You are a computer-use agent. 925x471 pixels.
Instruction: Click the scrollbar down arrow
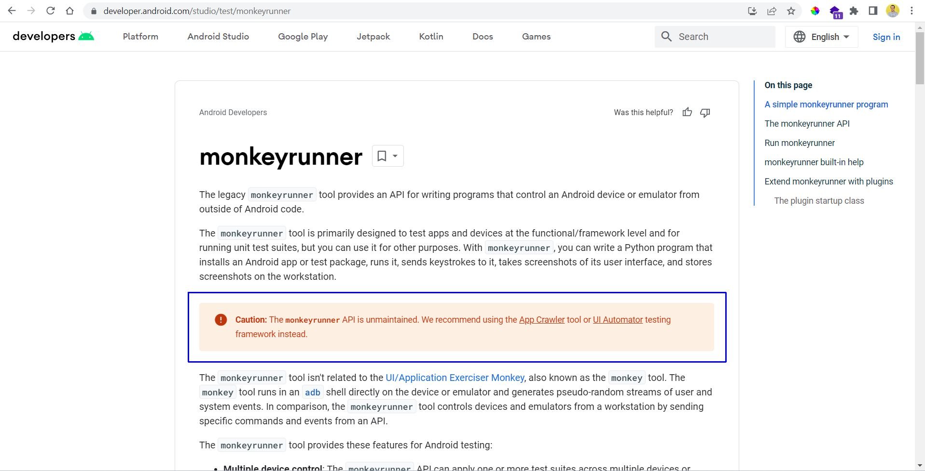(920, 466)
